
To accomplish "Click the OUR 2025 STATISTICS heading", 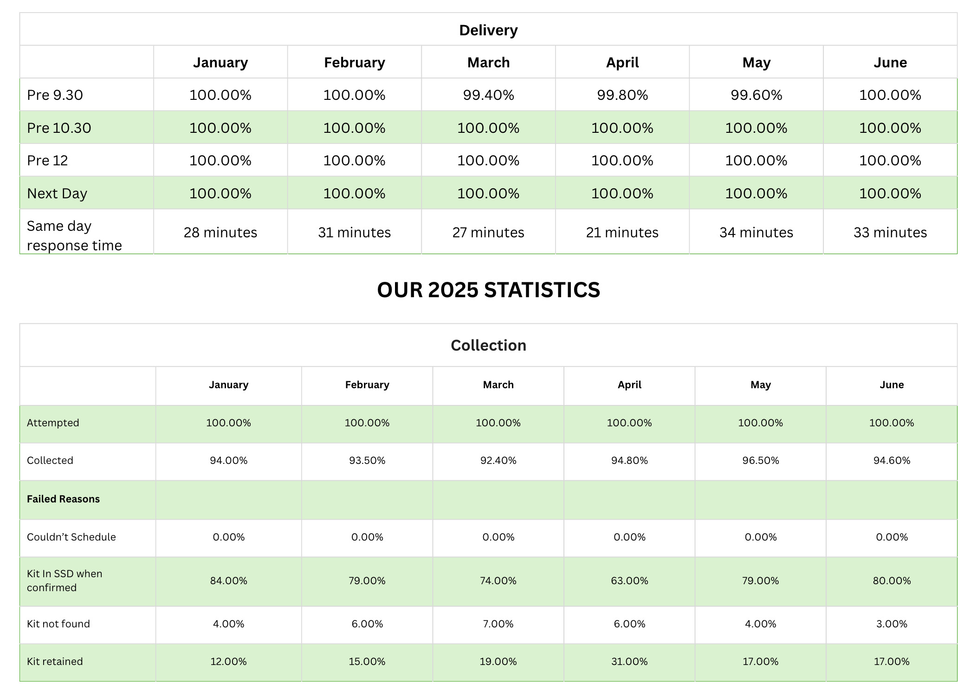I will pos(488,290).
